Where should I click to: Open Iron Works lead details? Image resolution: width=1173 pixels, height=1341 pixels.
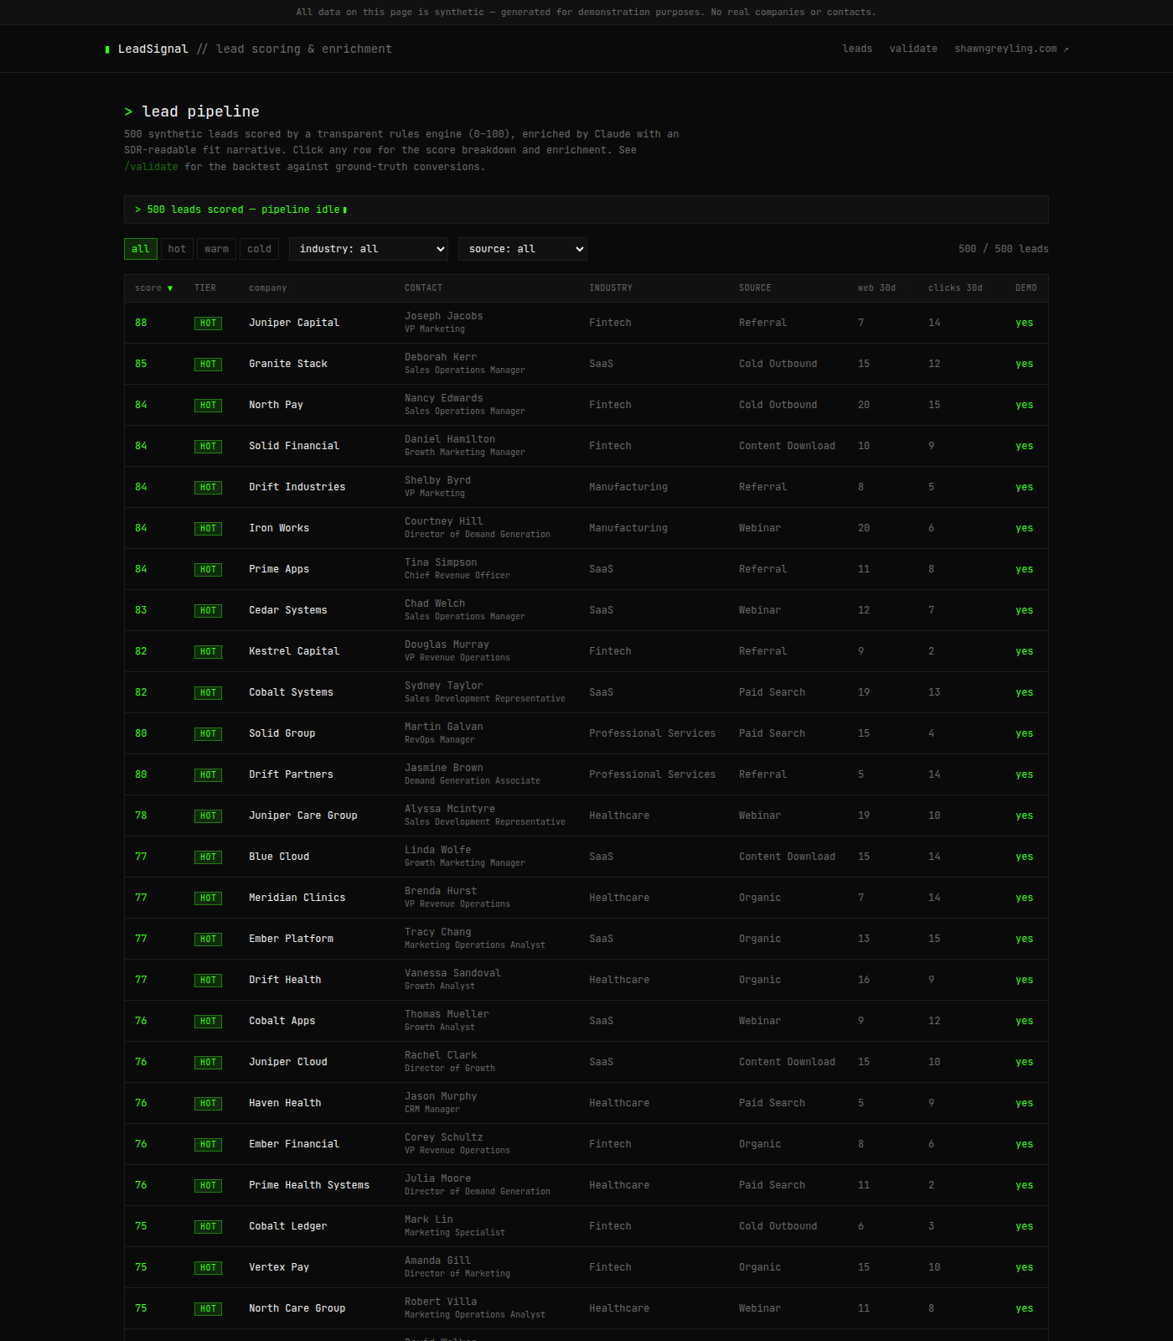pos(586,528)
